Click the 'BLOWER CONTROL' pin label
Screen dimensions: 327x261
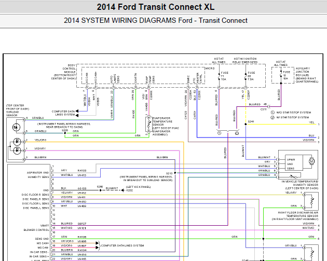[36, 230]
